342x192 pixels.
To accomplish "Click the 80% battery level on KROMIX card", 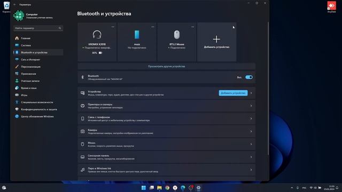I will tap(97, 53).
